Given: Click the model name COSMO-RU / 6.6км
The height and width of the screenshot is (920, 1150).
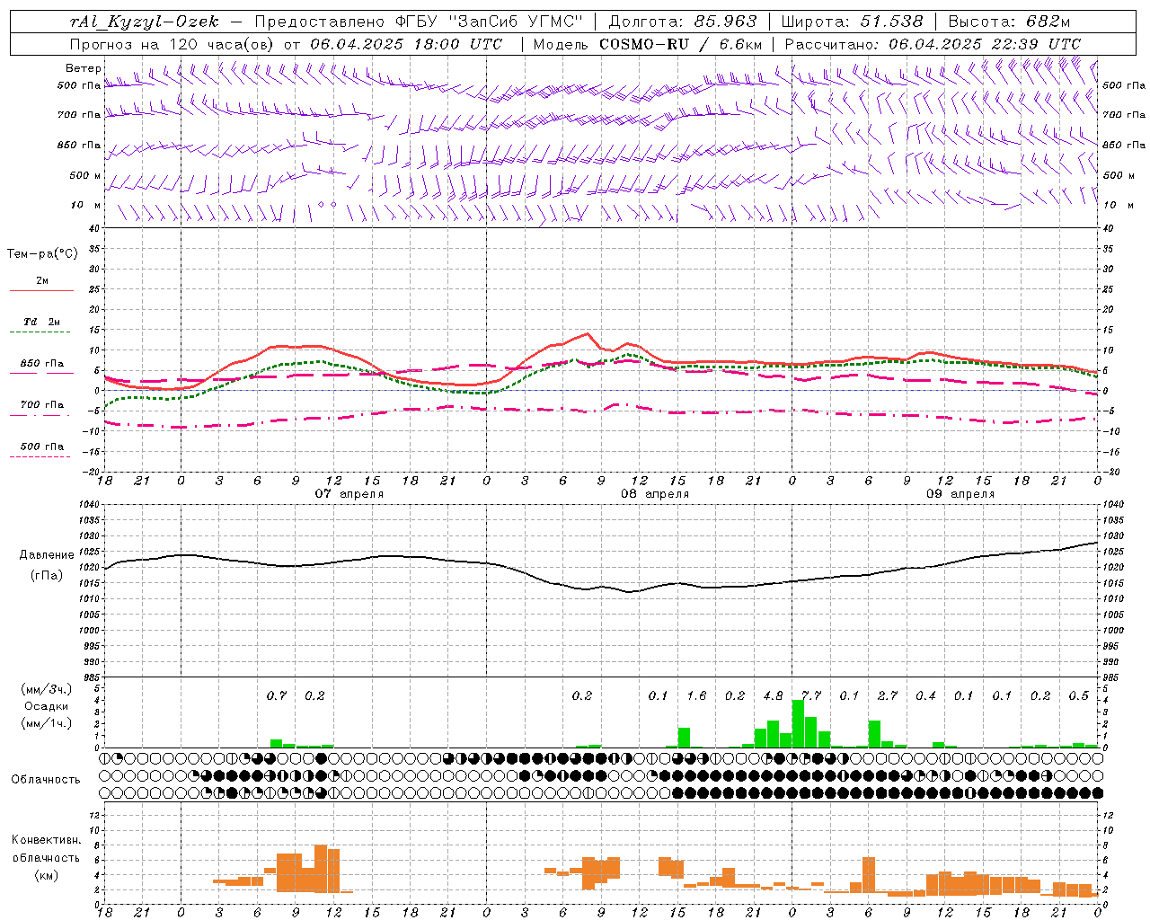Looking at the screenshot, I should (x=680, y=44).
